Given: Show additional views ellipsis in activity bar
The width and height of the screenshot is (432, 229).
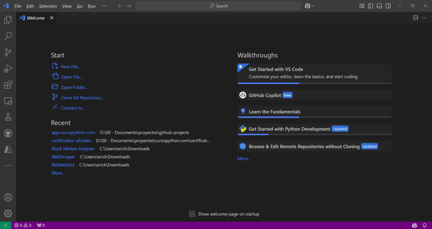Looking at the screenshot, I should click(x=8, y=165).
